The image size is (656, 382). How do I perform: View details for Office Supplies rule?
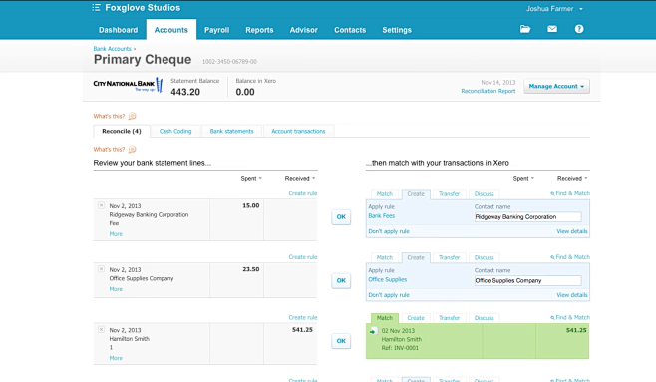coord(572,295)
